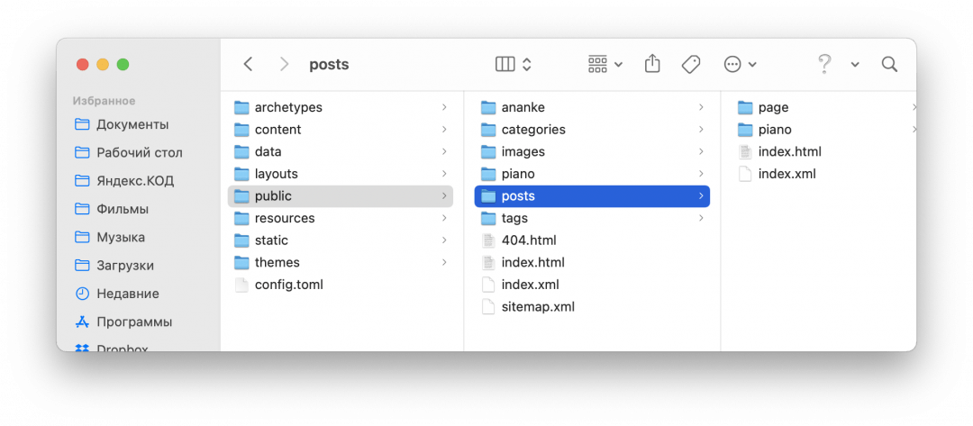The width and height of the screenshot is (973, 426).
Task: Select the config.toml file
Action: pyautogui.click(x=288, y=285)
